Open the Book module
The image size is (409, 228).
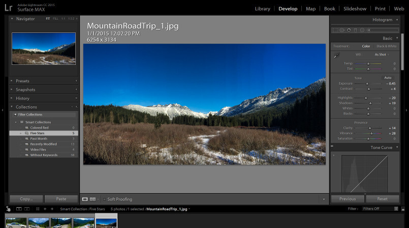click(x=329, y=9)
